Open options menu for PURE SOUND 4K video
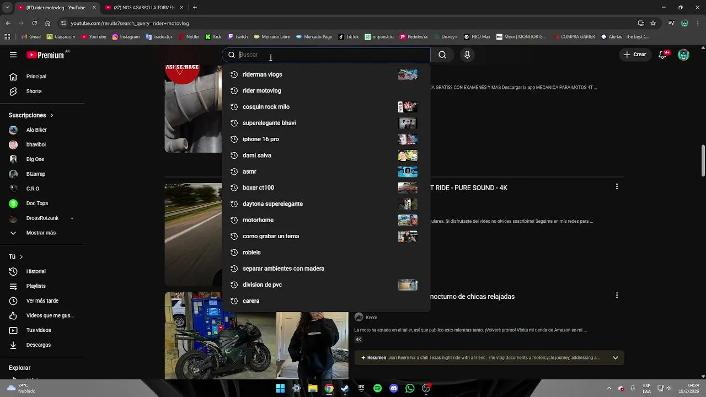This screenshot has width=706, height=397. coord(617,187)
